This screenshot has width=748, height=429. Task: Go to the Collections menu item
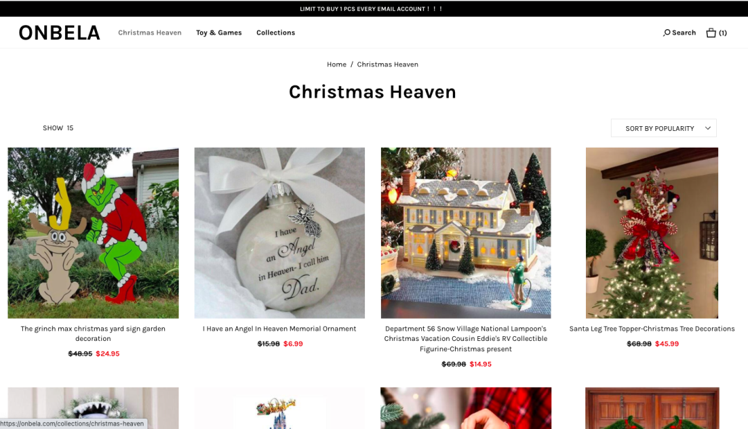click(276, 33)
